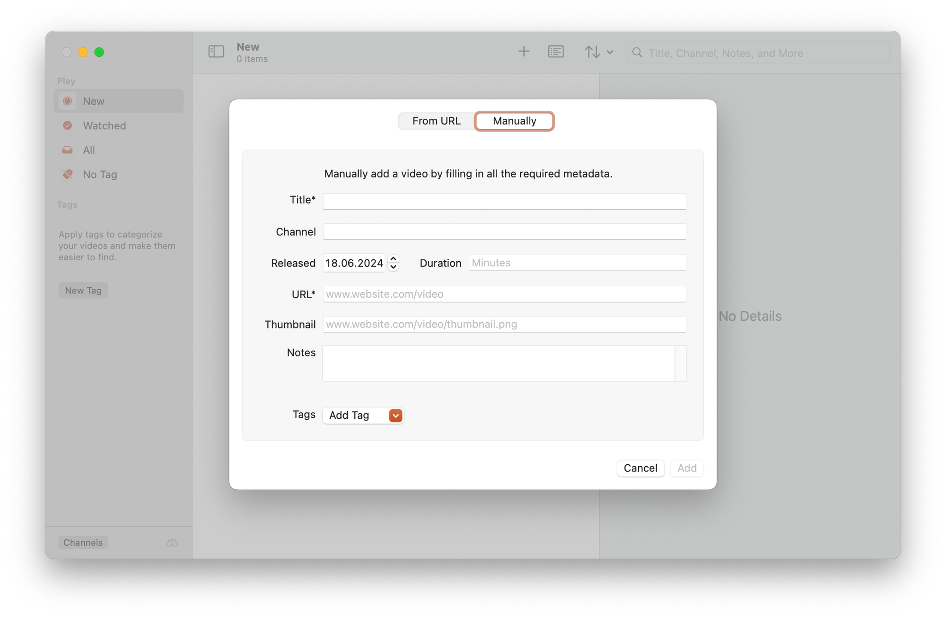Click the New Tag button
Image resolution: width=946 pixels, height=619 pixels.
[x=83, y=291]
